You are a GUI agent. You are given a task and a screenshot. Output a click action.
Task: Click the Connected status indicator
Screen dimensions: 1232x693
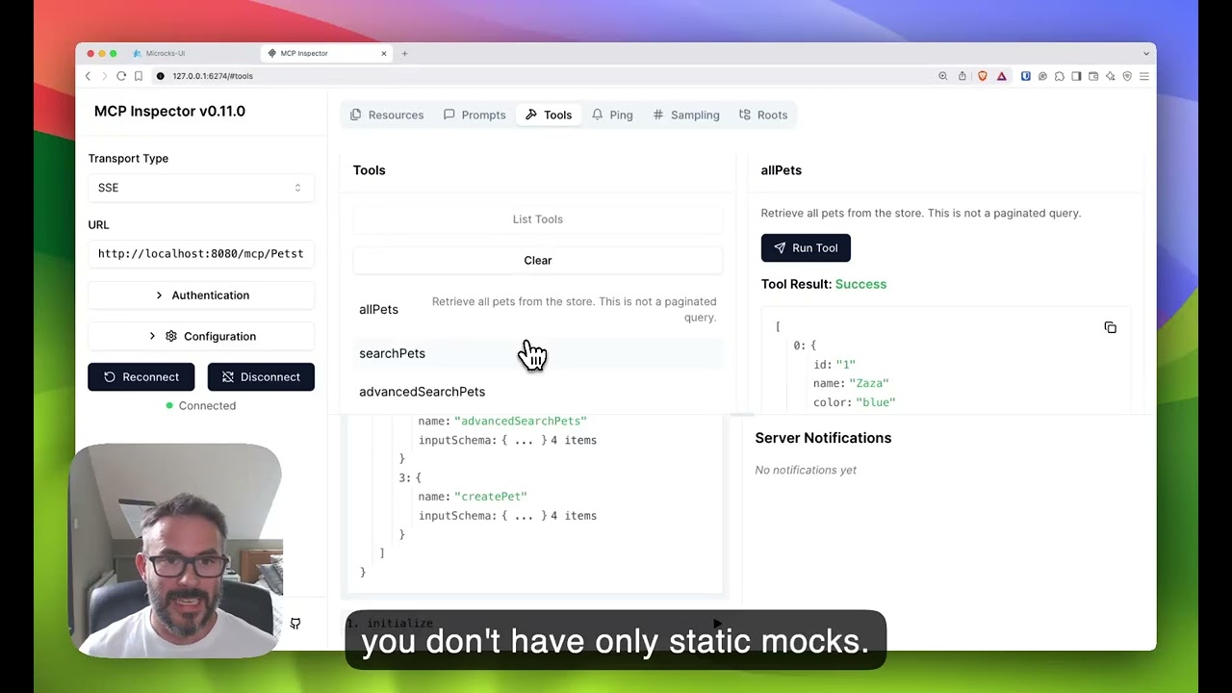pyautogui.click(x=200, y=406)
